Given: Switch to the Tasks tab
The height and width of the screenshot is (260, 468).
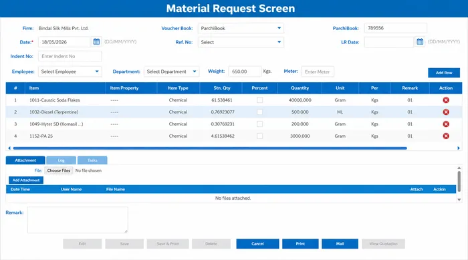Looking at the screenshot, I should [x=92, y=160].
